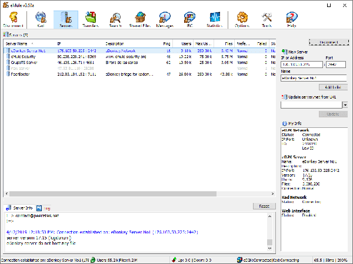This screenshot has width=353, height=264.
Task: Click the Port input field
Action: [x=336, y=65]
